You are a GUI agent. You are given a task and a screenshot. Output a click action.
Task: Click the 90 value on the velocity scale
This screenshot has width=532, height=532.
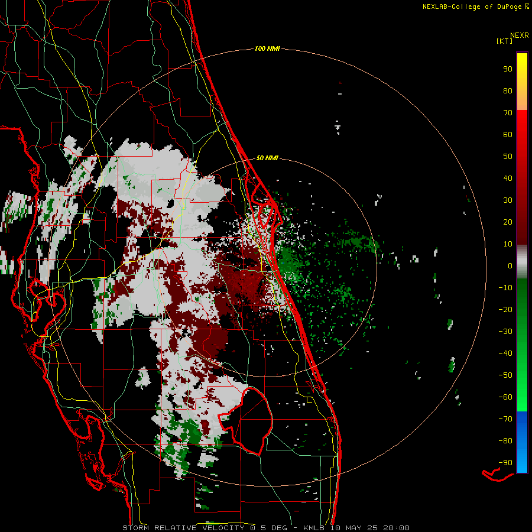click(508, 69)
